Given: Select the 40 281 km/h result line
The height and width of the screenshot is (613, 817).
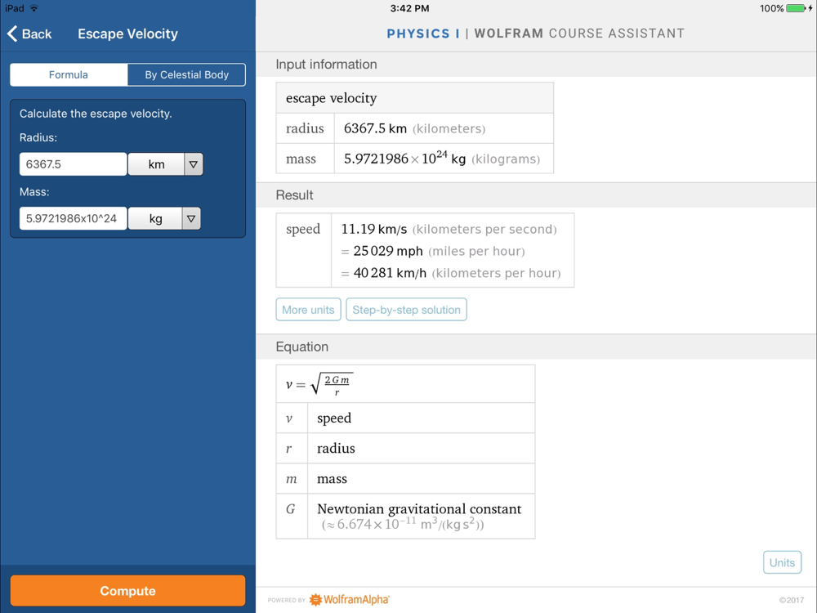Looking at the screenshot, I should pos(451,273).
